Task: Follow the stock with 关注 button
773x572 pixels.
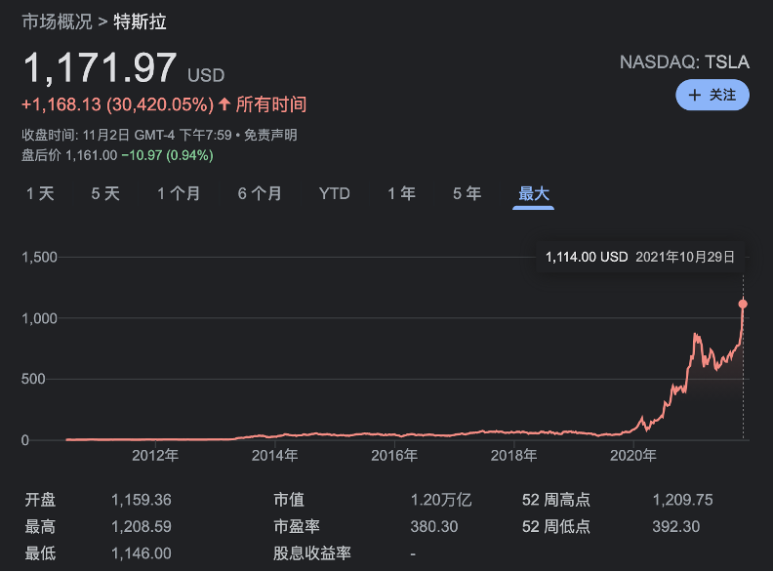Action: pos(712,96)
